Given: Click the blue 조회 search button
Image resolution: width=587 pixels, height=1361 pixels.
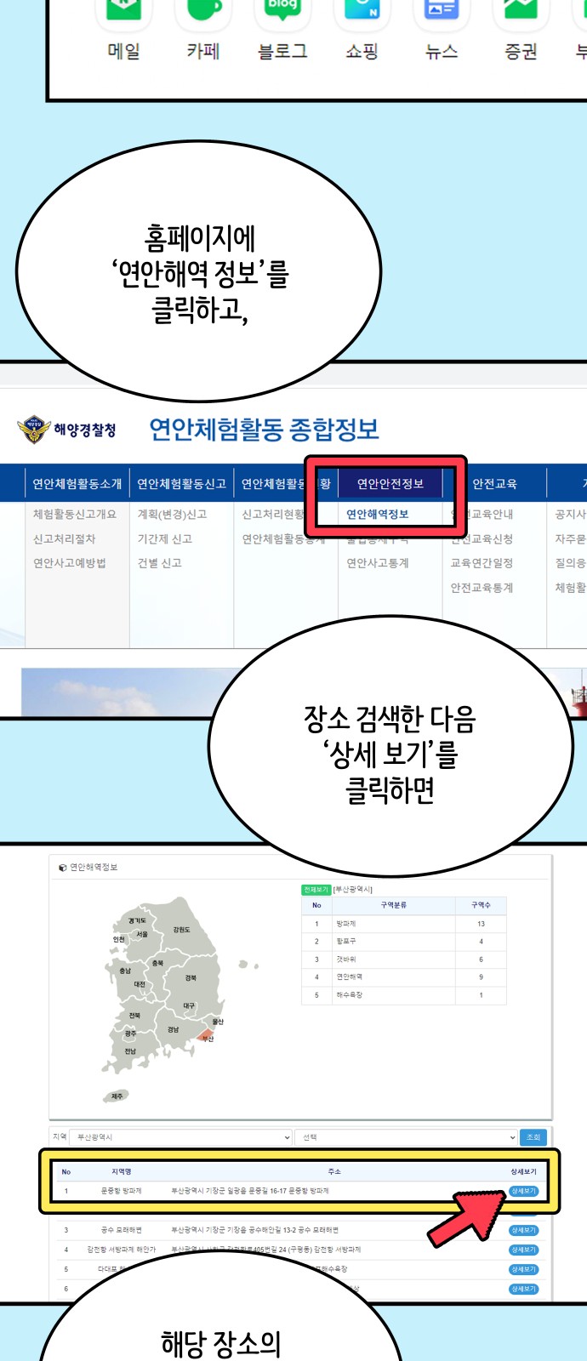Looking at the screenshot, I should point(533,1137).
